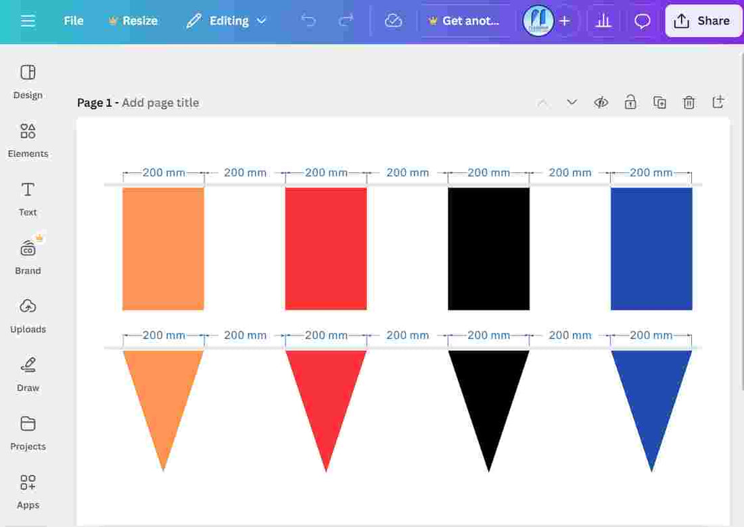
Task: Open the Draw panel
Action: tap(28, 375)
